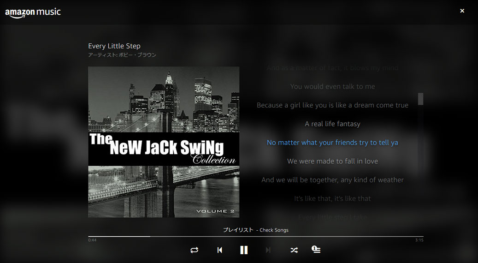Open the Check Songs playlist link
Image resolution: width=478 pixels, height=263 pixels.
click(x=274, y=230)
